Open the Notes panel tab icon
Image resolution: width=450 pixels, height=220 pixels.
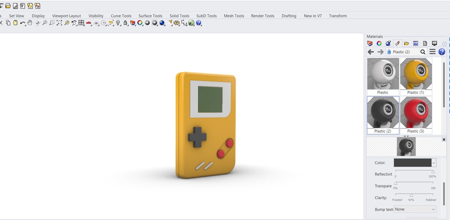[x=425, y=43]
